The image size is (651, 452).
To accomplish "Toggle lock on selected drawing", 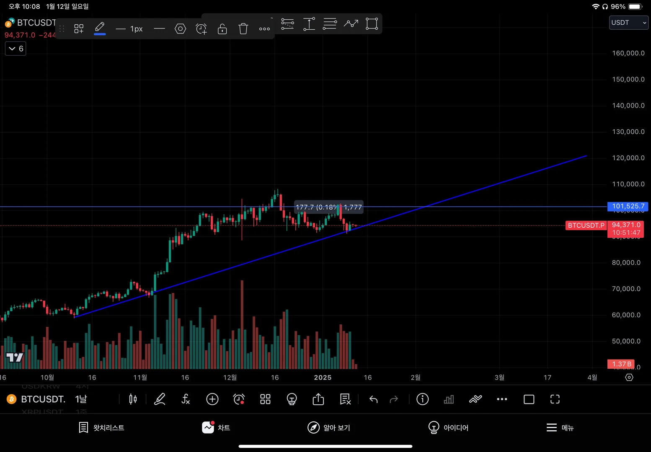I will pos(222,28).
